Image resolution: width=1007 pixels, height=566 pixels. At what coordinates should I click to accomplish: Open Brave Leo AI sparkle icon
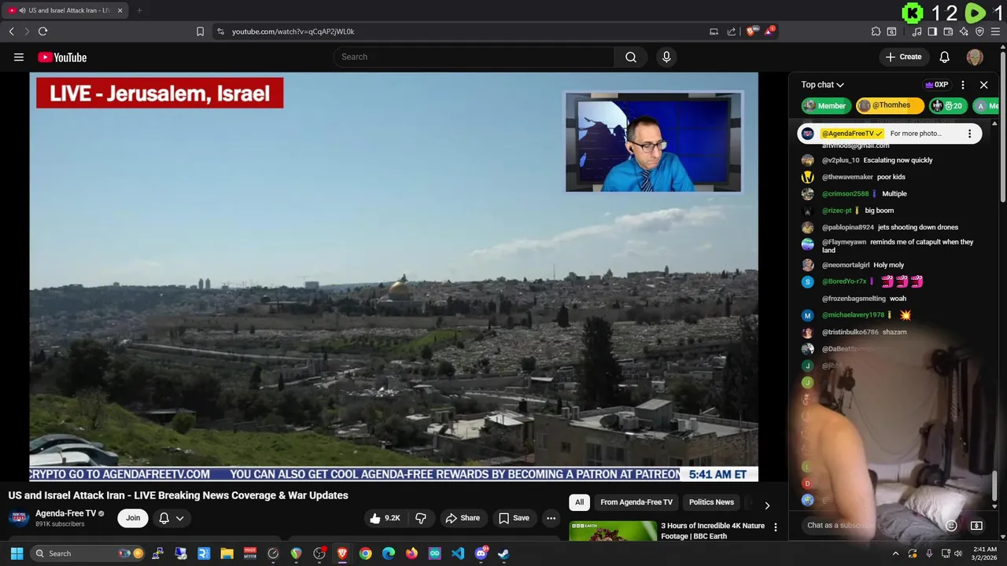[964, 31]
